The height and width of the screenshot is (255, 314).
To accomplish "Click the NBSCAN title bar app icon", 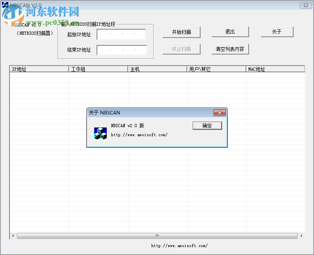I will point(5,5).
